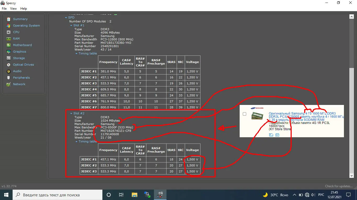Open the Help menu
This screenshot has width=357, height=200.
click(x=24, y=9)
